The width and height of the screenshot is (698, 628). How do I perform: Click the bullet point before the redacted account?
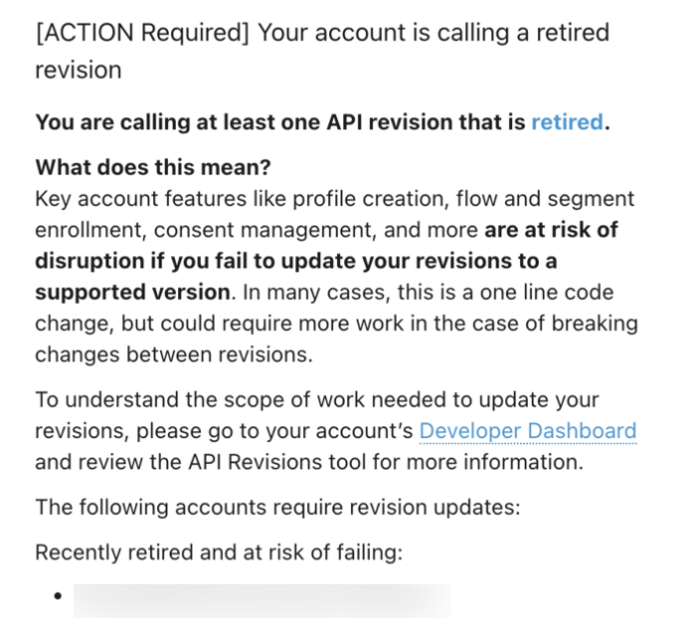(x=59, y=597)
